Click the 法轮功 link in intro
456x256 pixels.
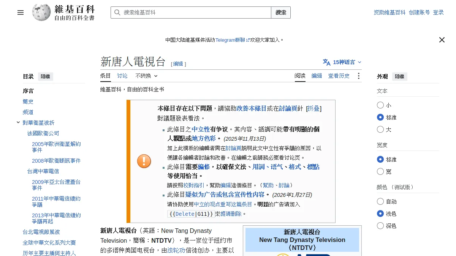[176, 250]
